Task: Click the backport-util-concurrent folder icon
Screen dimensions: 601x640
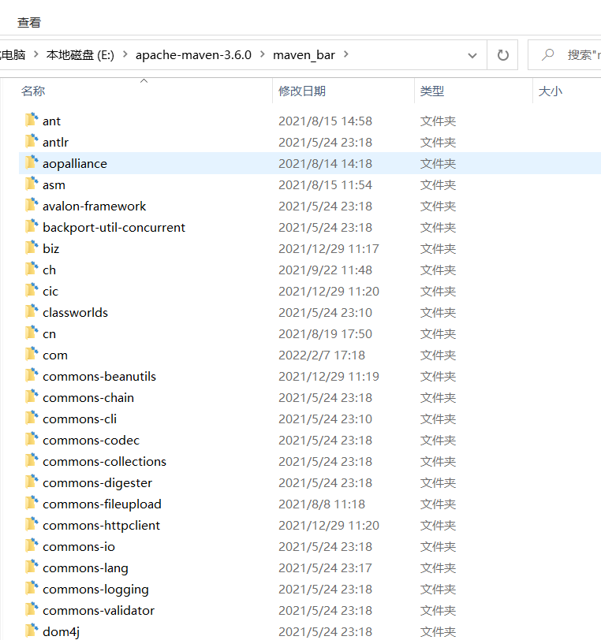Action: [32, 226]
